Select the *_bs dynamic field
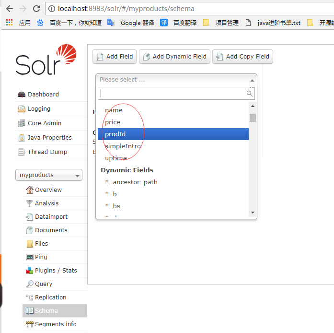 pyautogui.click(x=173, y=206)
